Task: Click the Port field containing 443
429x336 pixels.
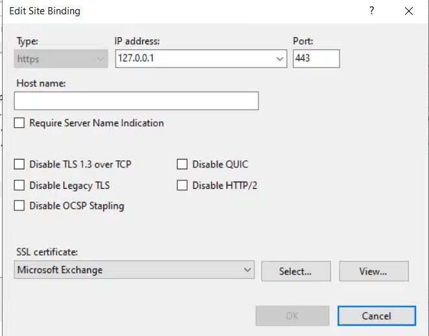Action: click(x=316, y=59)
